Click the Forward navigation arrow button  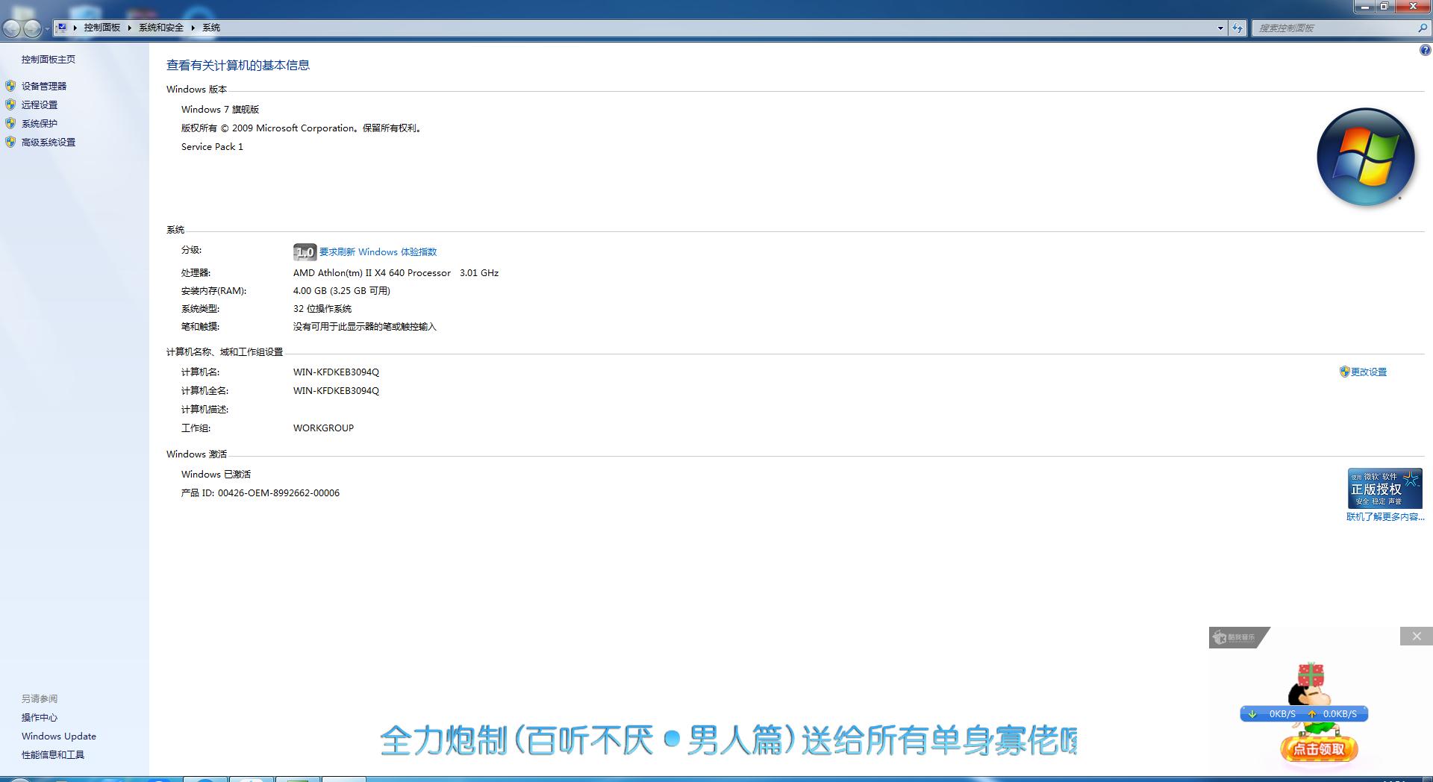coord(32,28)
